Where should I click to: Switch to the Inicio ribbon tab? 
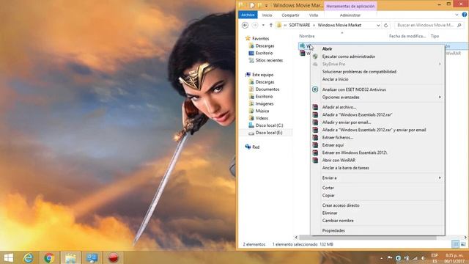(267, 15)
